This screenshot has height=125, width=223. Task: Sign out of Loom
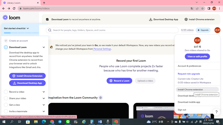182,110
